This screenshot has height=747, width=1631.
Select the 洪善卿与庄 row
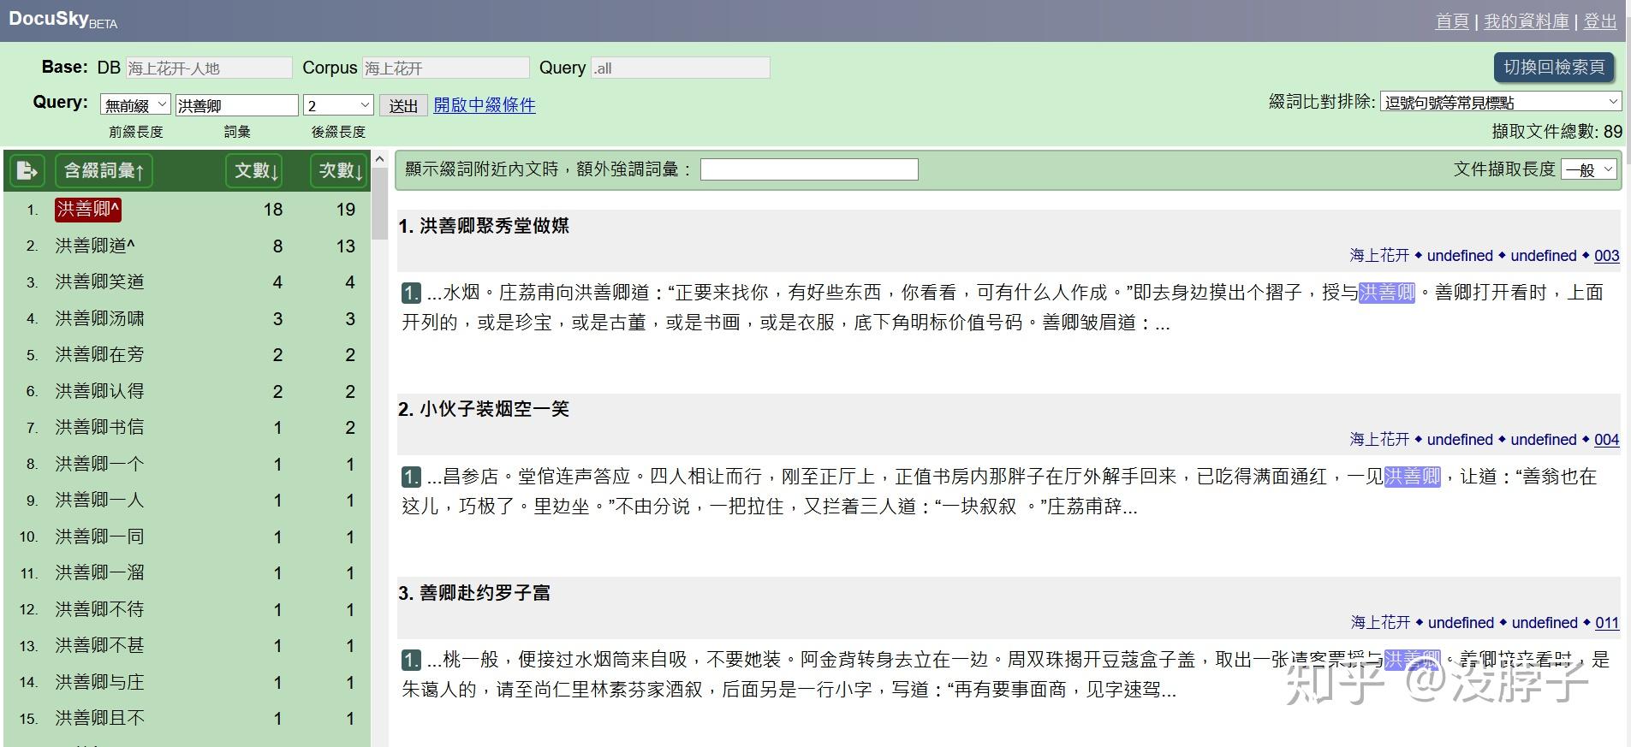pos(188,683)
